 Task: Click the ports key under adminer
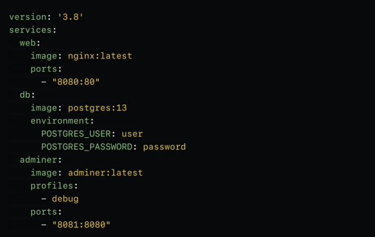[x=44, y=212]
